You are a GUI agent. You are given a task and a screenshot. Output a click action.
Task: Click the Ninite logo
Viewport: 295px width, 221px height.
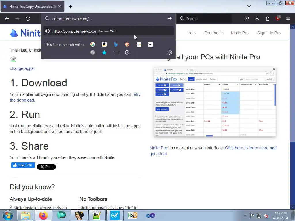[25, 33]
